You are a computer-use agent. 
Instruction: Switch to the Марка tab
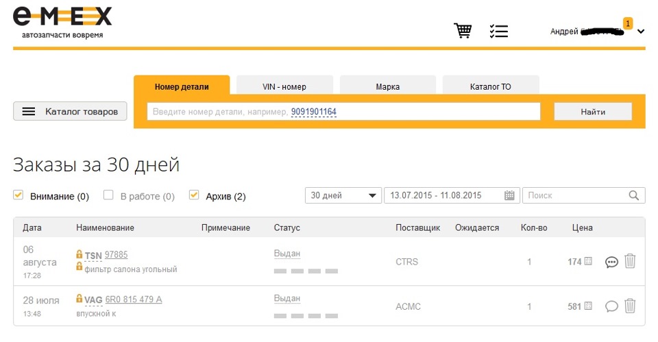[388, 86]
